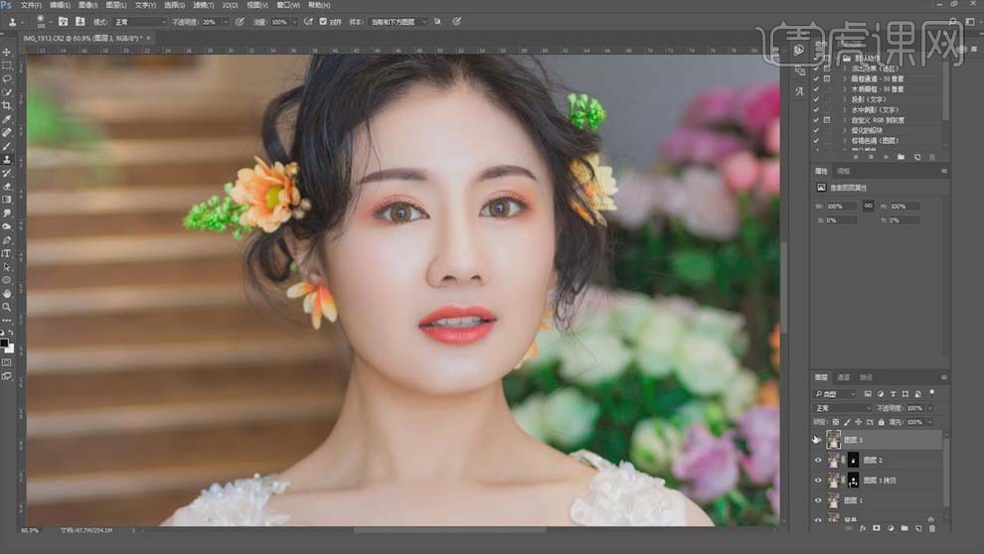Select the 图层 2 layer mask thumbnail
The height and width of the screenshot is (554, 984).
pos(853,460)
